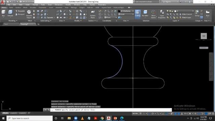
Task: Click the Move tool in the Modify panel
Action: click(77, 11)
